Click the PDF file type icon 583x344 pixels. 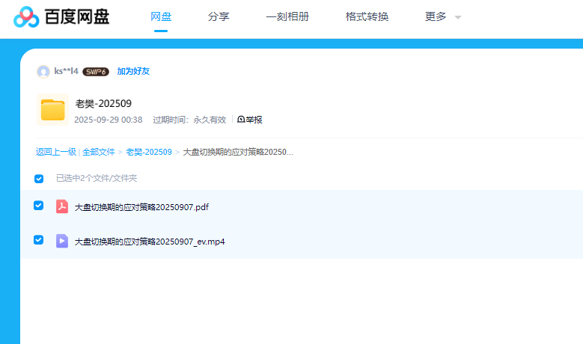(x=62, y=206)
